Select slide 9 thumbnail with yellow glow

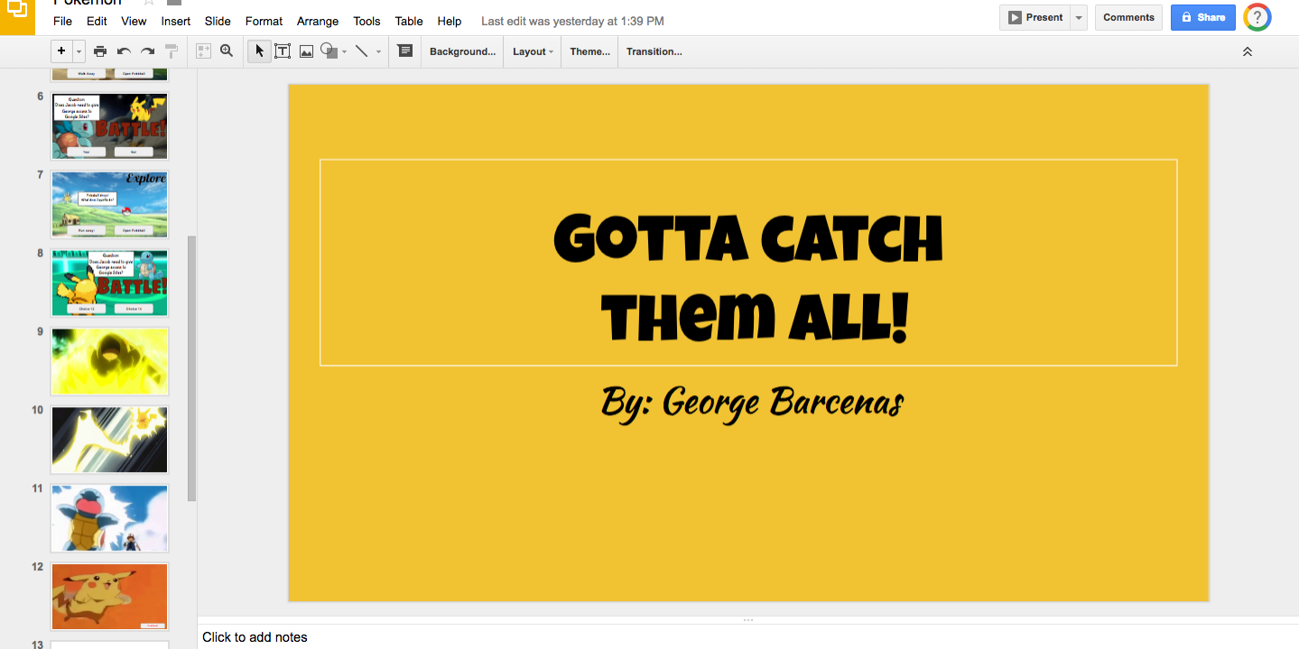[x=109, y=361]
